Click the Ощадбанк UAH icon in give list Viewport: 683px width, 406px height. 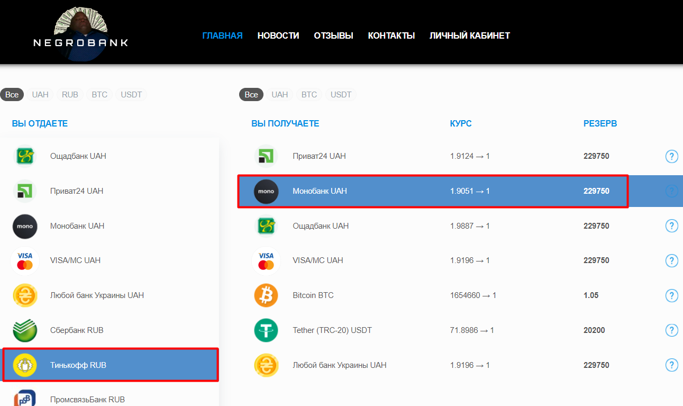pyautogui.click(x=25, y=156)
